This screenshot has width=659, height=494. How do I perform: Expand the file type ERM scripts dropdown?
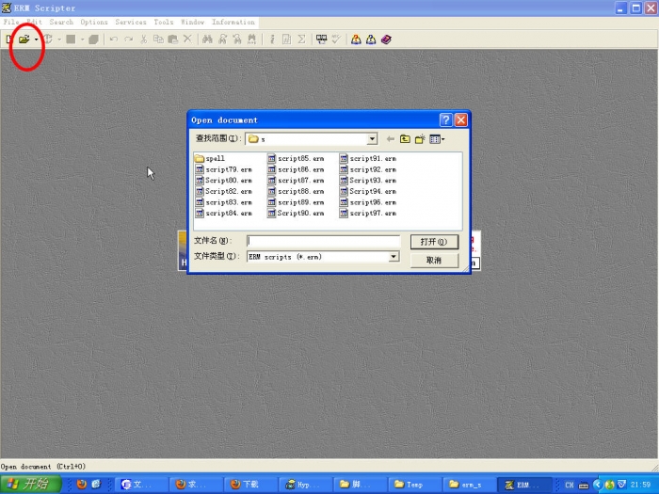point(394,257)
